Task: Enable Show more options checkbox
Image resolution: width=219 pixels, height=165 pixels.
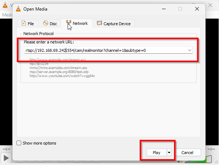Action: point(19,143)
